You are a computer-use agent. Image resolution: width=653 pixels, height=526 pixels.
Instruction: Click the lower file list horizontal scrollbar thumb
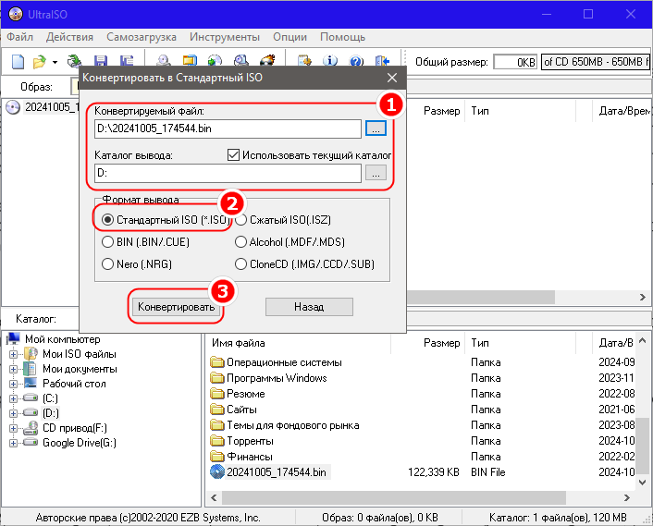coord(393,497)
